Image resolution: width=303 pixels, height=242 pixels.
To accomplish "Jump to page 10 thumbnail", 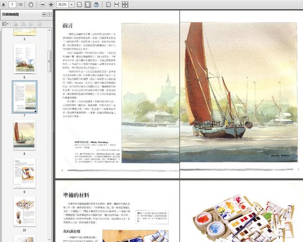I will pos(24,212).
